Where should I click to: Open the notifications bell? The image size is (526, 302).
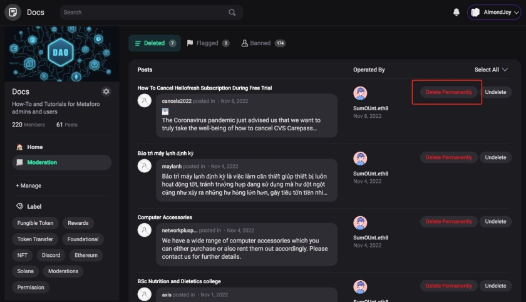pyautogui.click(x=456, y=13)
